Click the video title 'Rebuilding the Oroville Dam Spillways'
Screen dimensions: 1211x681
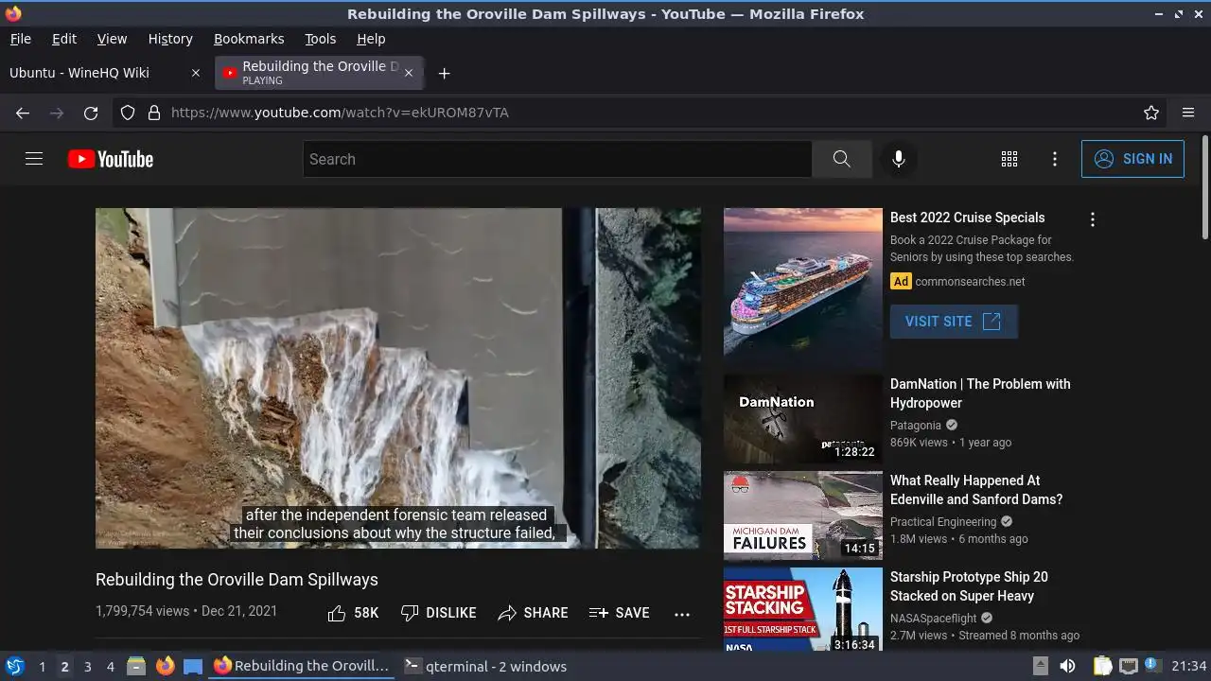tap(237, 580)
